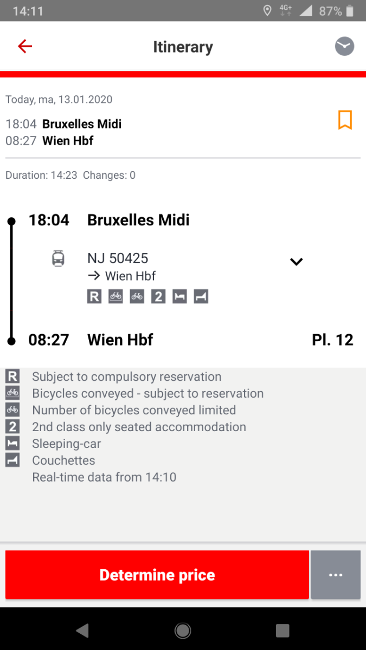
Task: Tap platform Pl. 12 label
Action: pos(332,340)
